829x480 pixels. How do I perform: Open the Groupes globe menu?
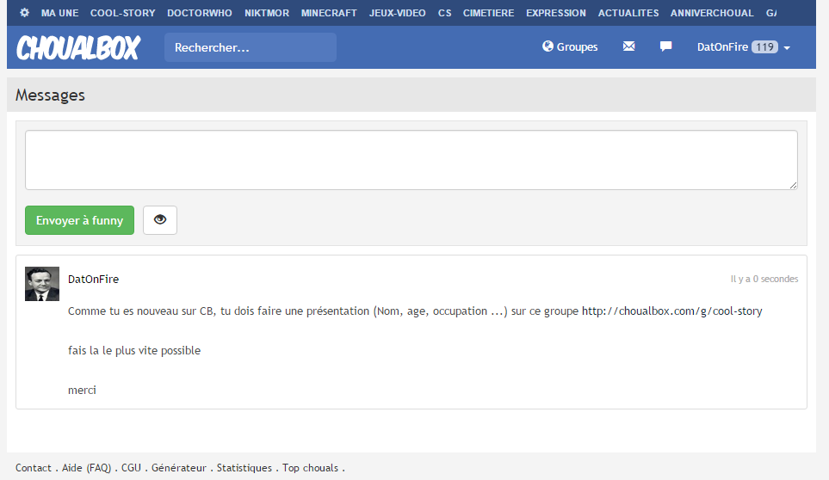570,47
